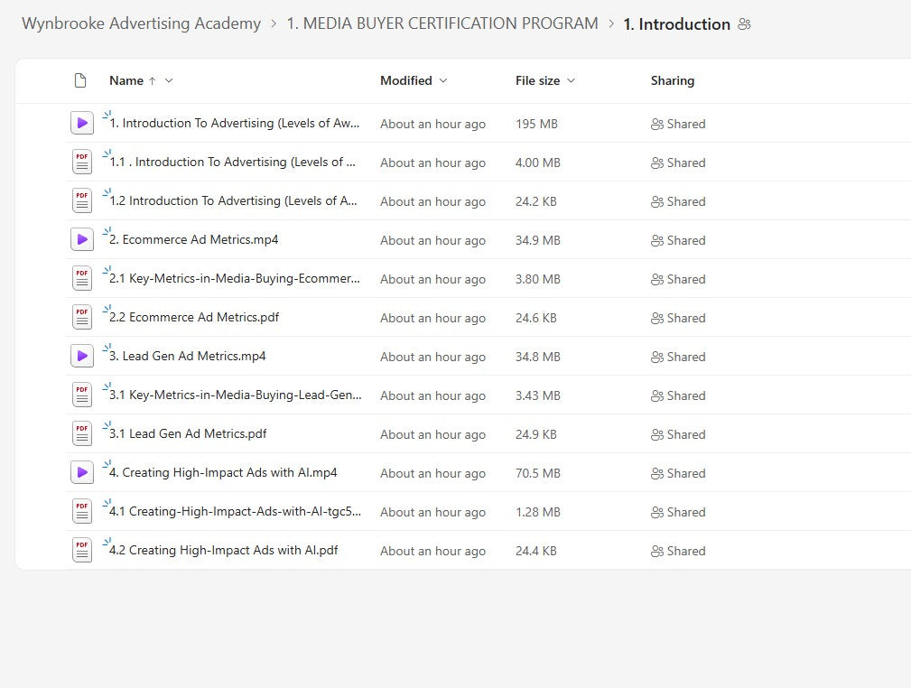
Task: Open the Name column sort dropdown
Action: point(167,80)
